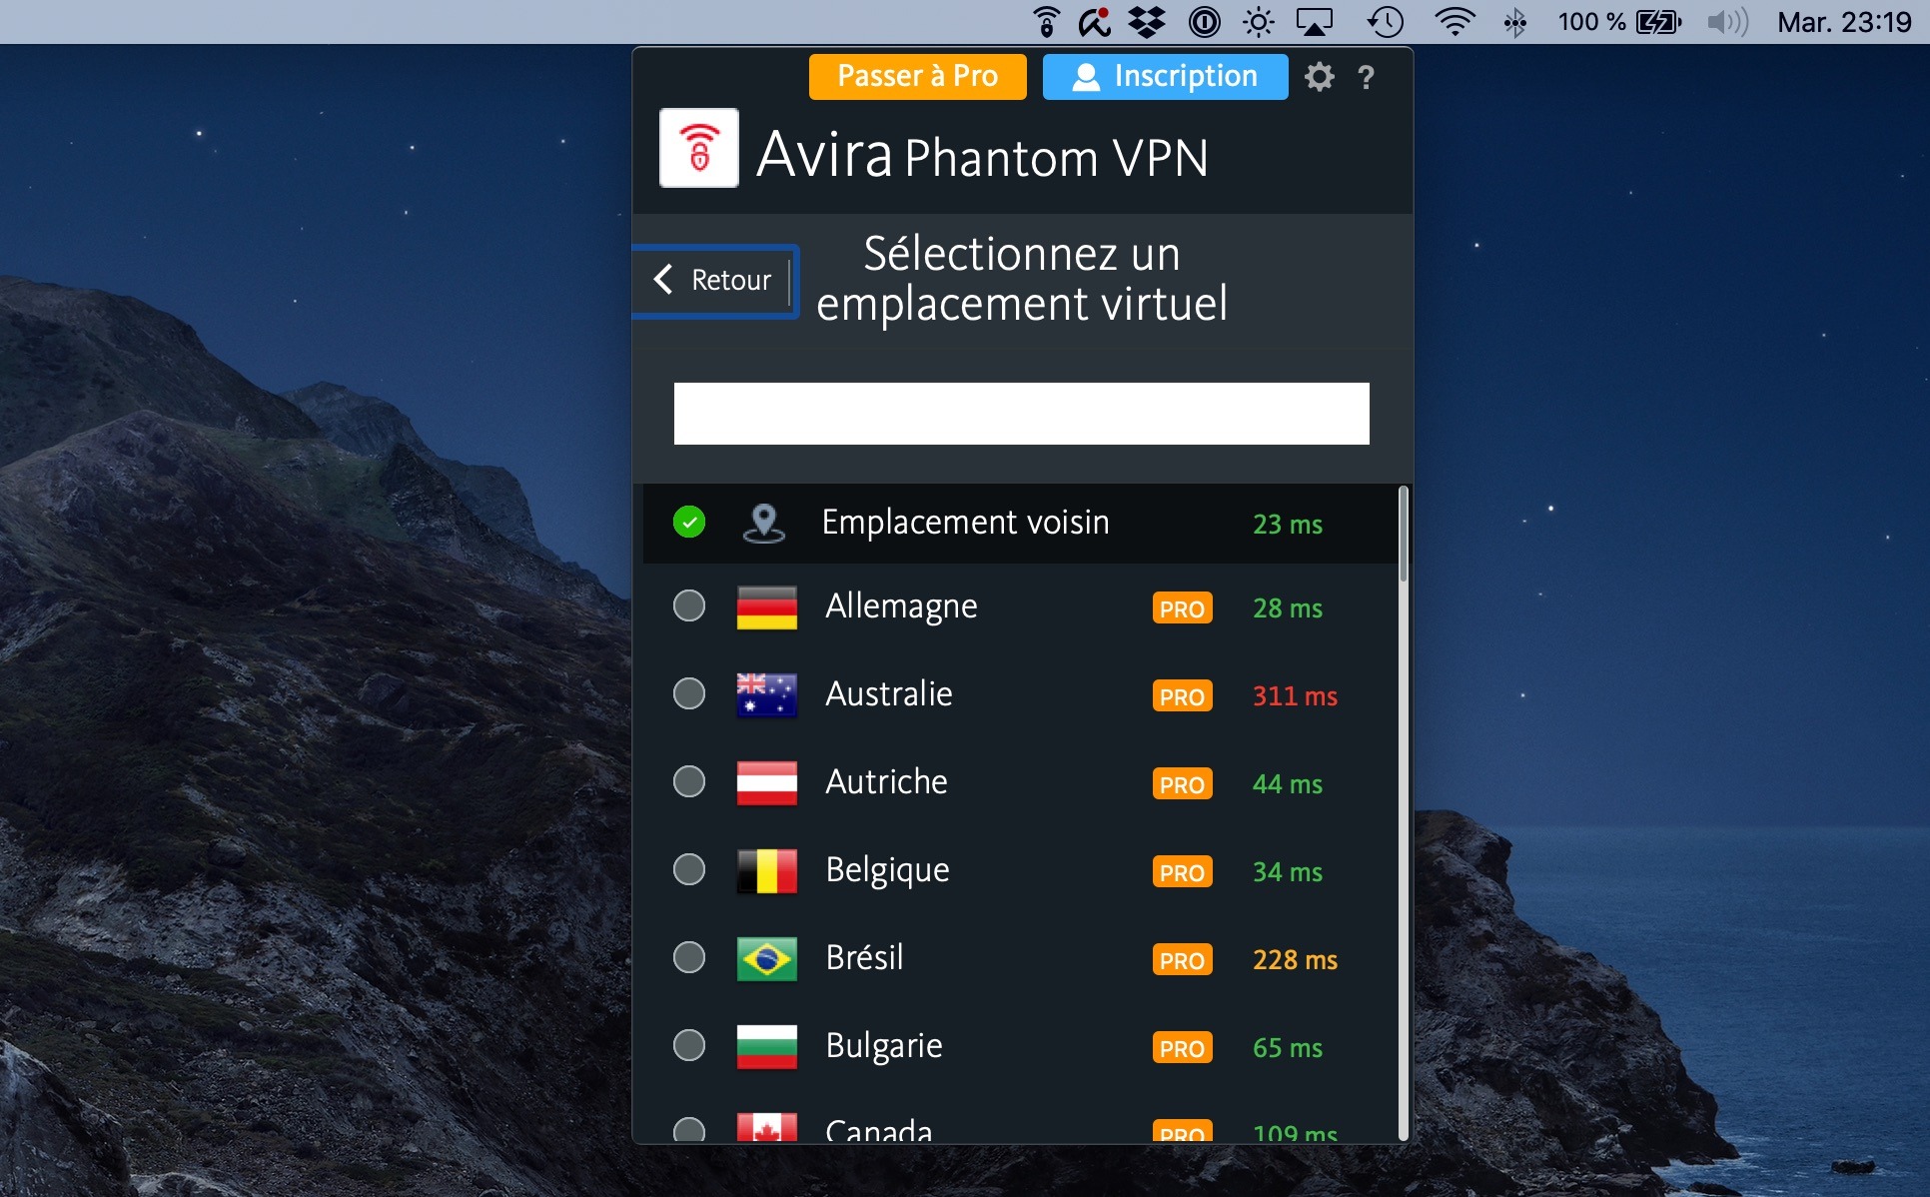
Task: Click the brightness sun menu bar icon
Action: [x=1259, y=21]
